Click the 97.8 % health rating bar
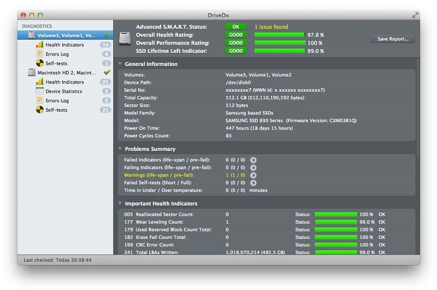This screenshot has width=437, height=290. (x=279, y=35)
